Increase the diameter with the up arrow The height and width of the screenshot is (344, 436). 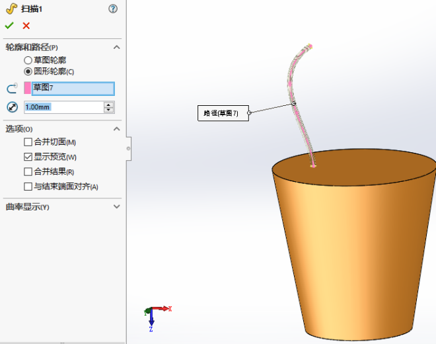109,105
